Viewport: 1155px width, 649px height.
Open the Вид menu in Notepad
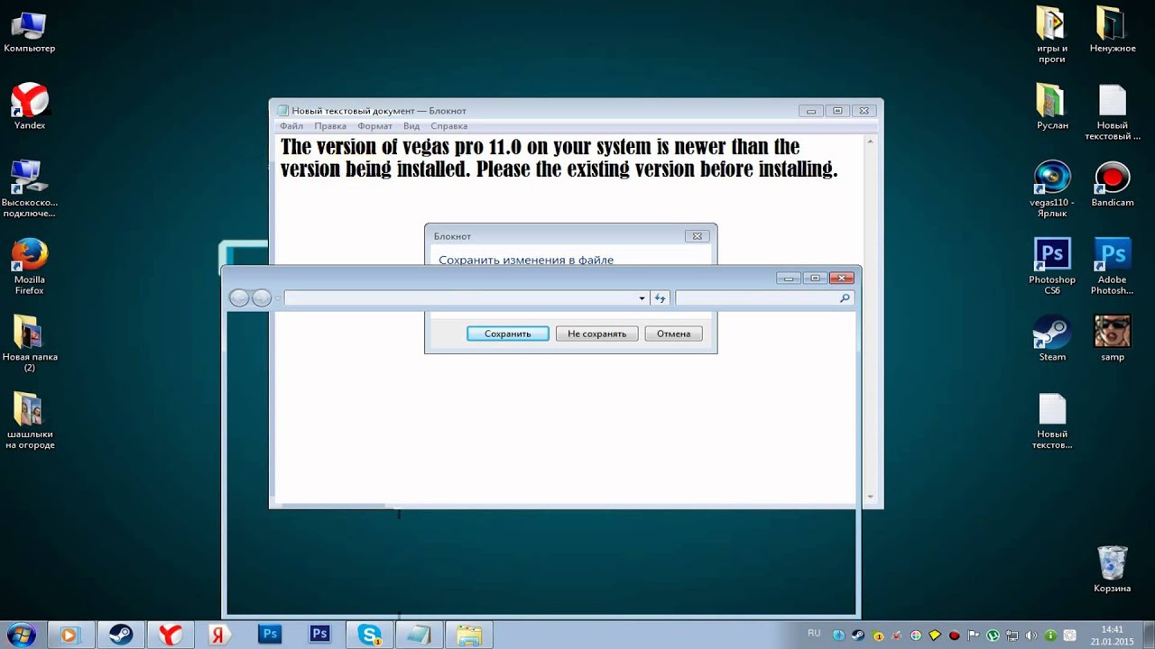tap(411, 126)
